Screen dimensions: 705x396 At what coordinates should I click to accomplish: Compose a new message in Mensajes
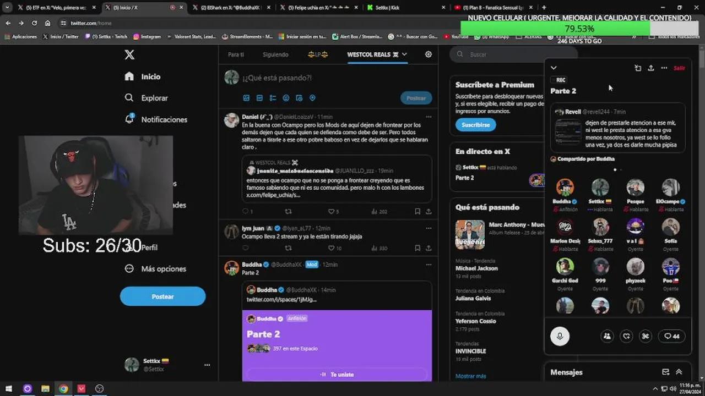[x=665, y=372]
